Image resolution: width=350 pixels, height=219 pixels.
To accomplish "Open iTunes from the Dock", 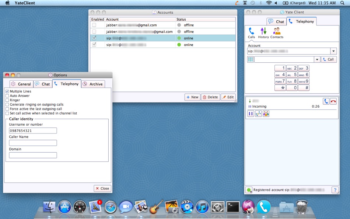I will pos(202,207).
